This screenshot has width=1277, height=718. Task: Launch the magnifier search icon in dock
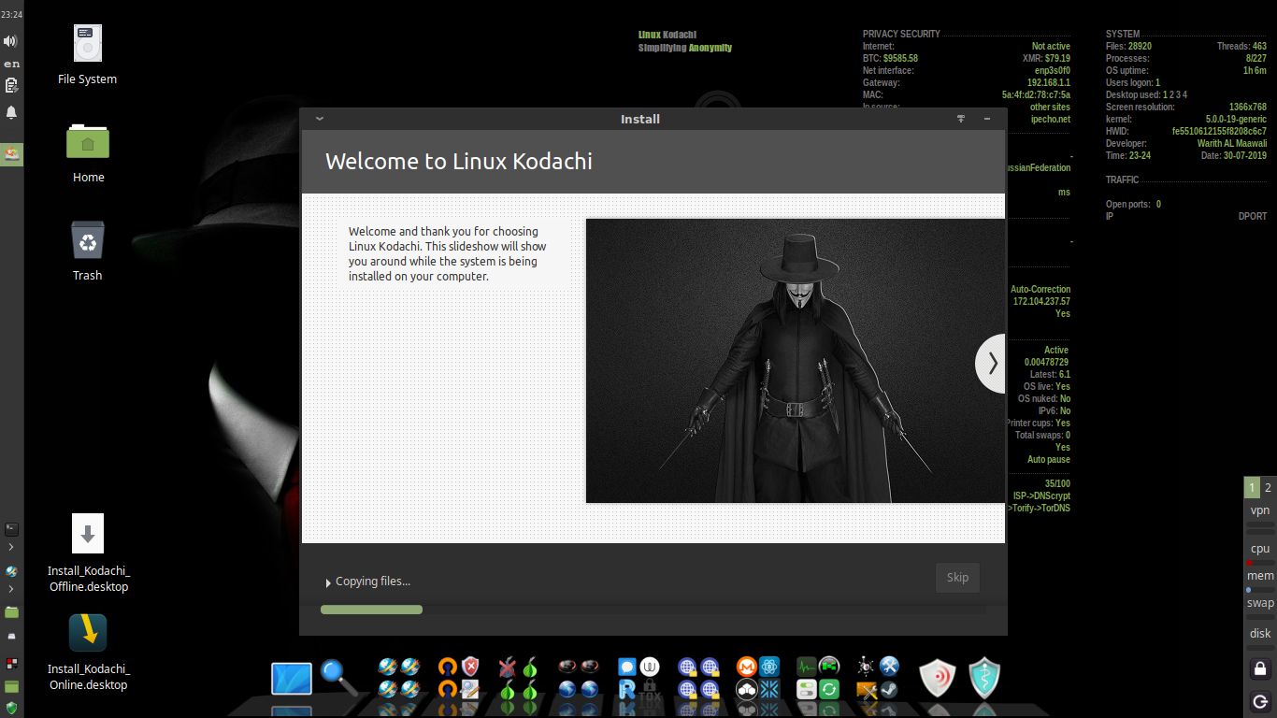(x=338, y=678)
